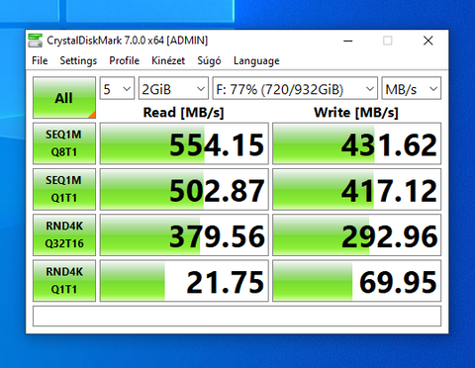This screenshot has width=475, height=368.
Task: Open the test size dropdown showing 2GiB
Action: (x=173, y=88)
